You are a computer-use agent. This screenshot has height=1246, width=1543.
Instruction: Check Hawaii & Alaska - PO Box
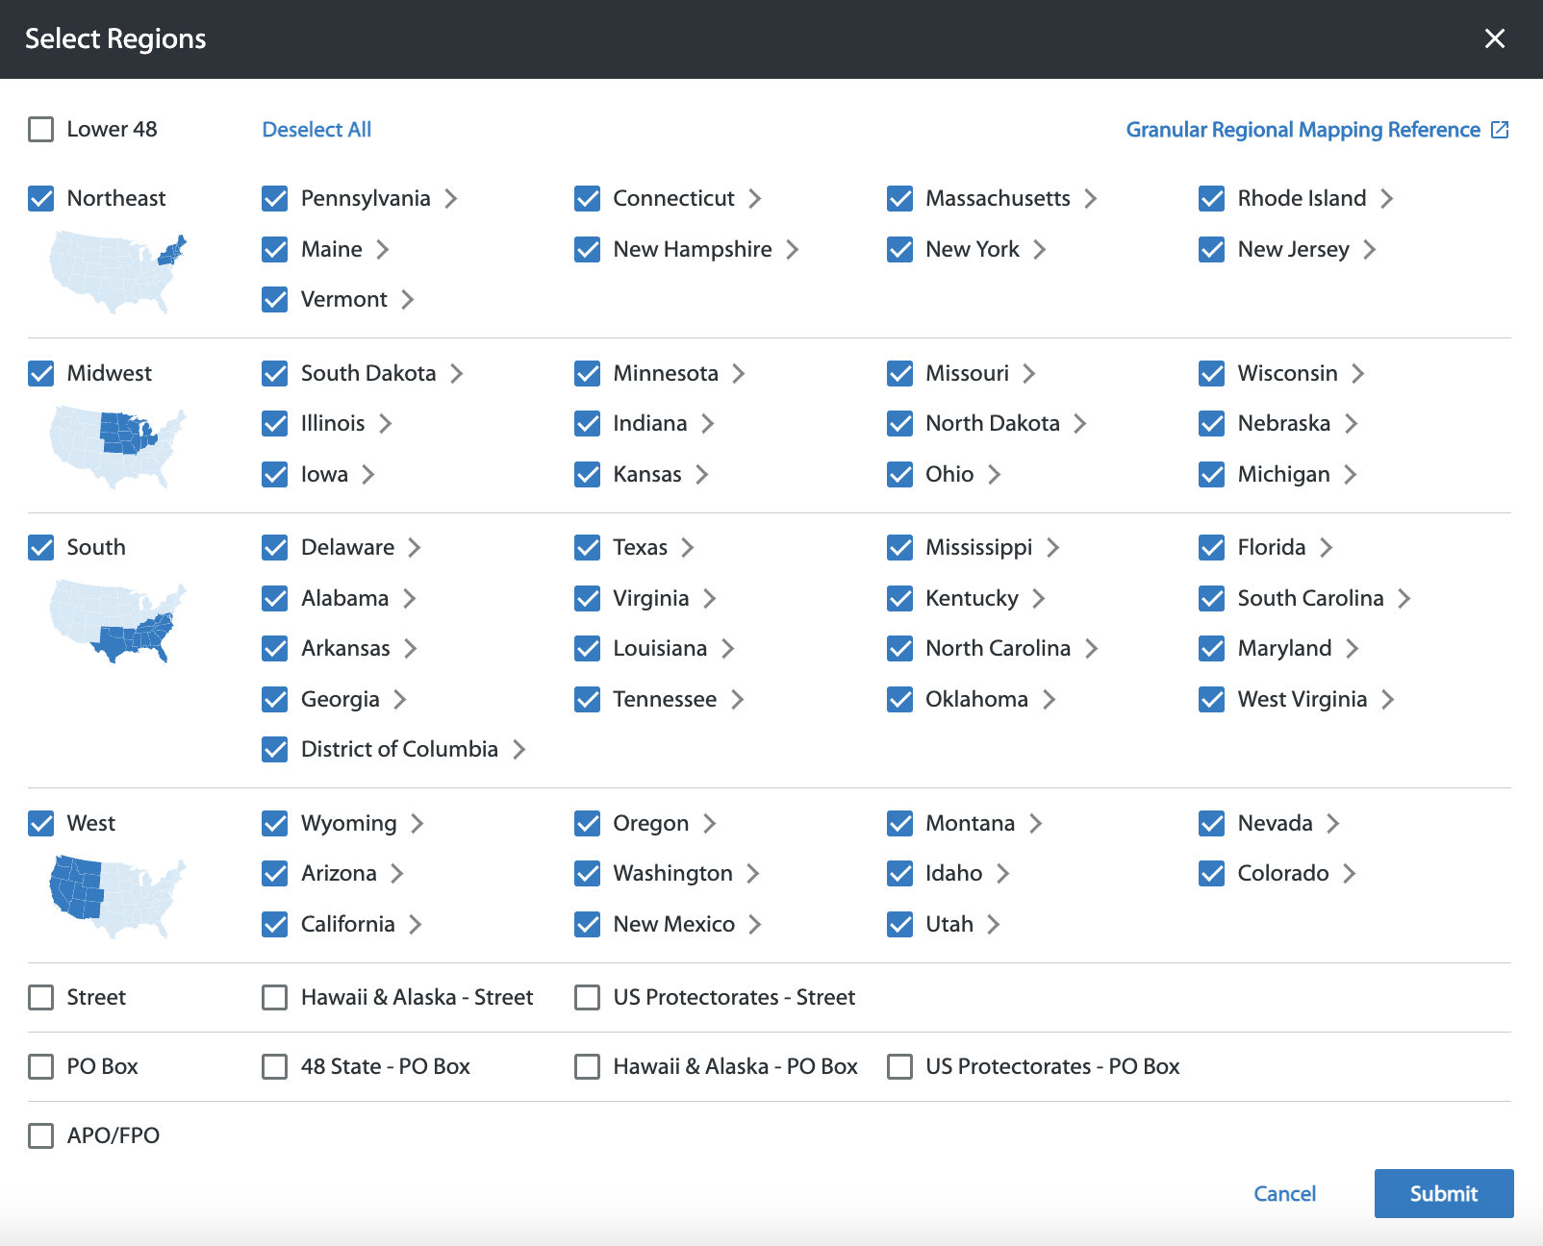coord(587,1066)
